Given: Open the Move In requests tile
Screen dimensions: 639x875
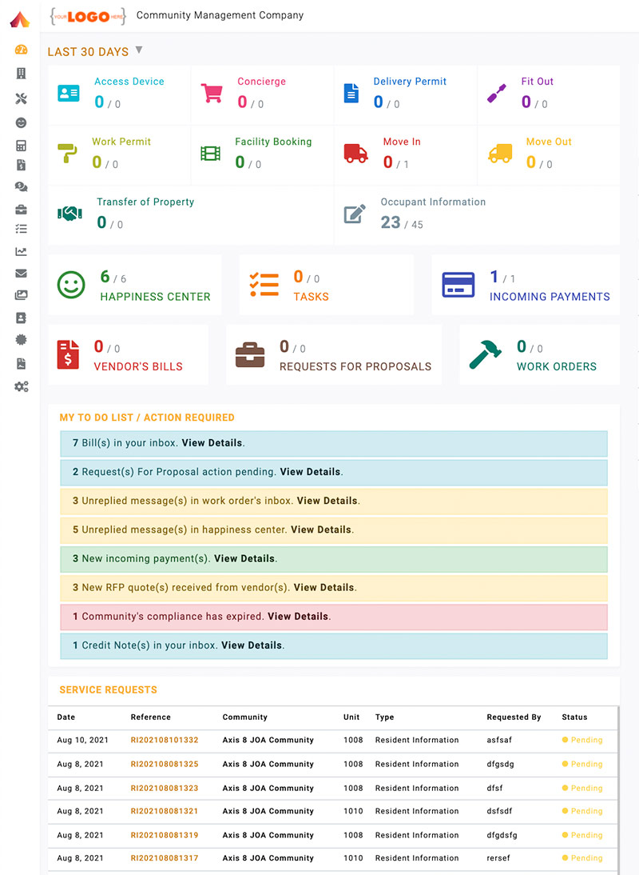Looking at the screenshot, I should coord(406,154).
